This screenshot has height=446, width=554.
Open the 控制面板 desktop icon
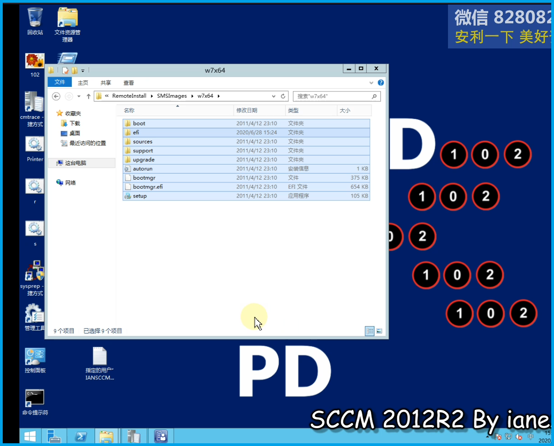(x=35, y=360)
